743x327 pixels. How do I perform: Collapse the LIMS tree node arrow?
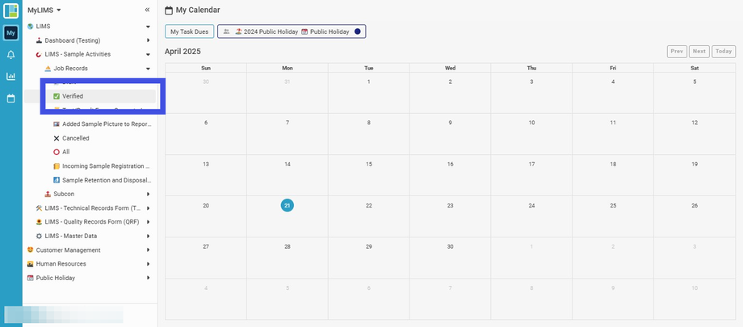(x=148, y=27)
